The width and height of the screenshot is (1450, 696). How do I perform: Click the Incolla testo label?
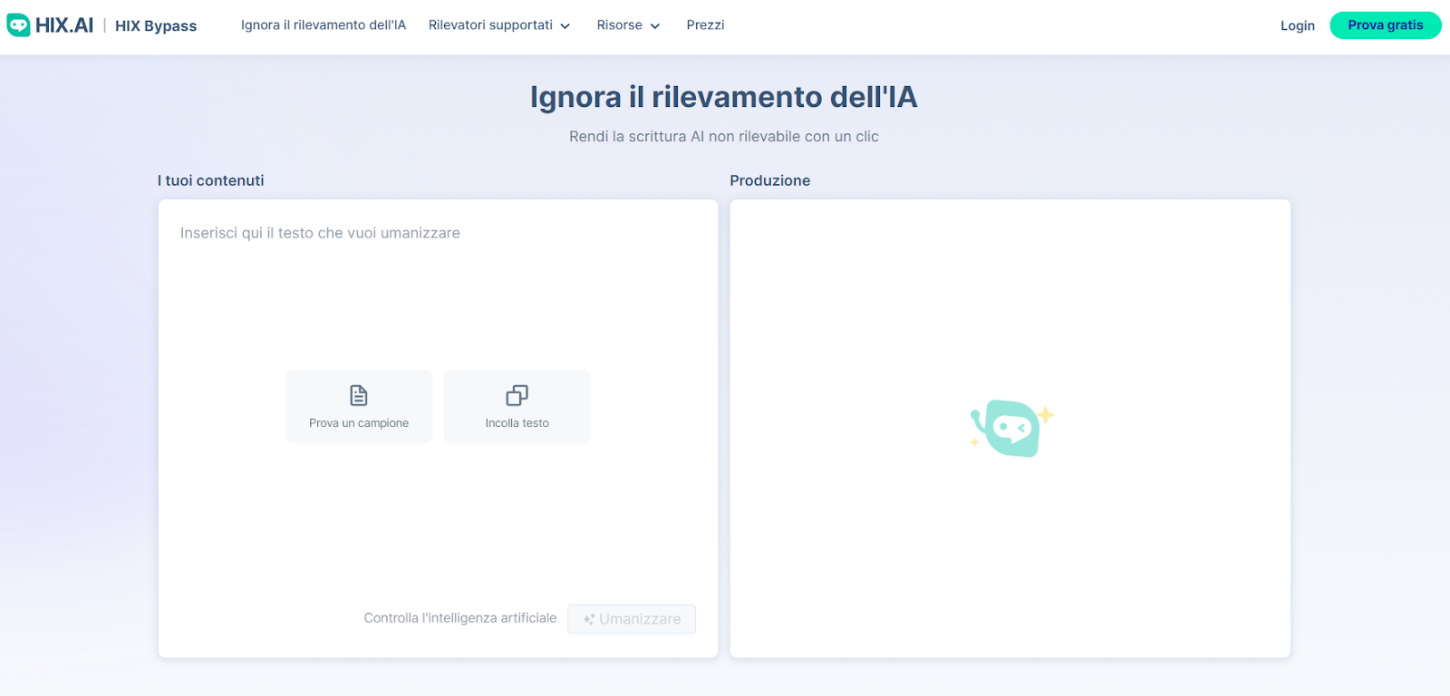(x=517, y=423)
